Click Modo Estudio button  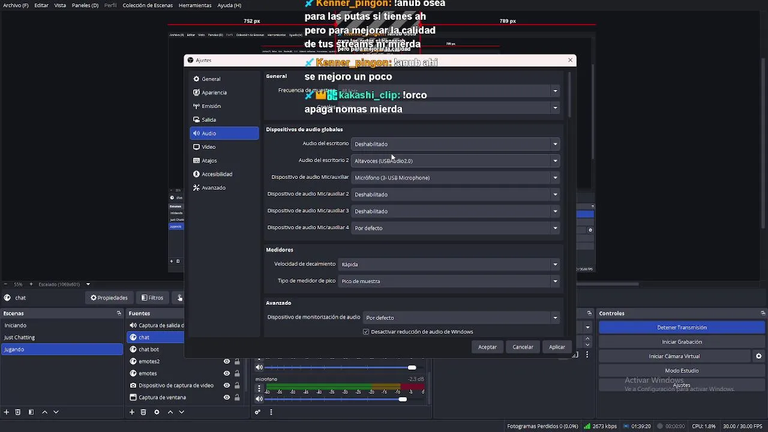click(682, 371)
